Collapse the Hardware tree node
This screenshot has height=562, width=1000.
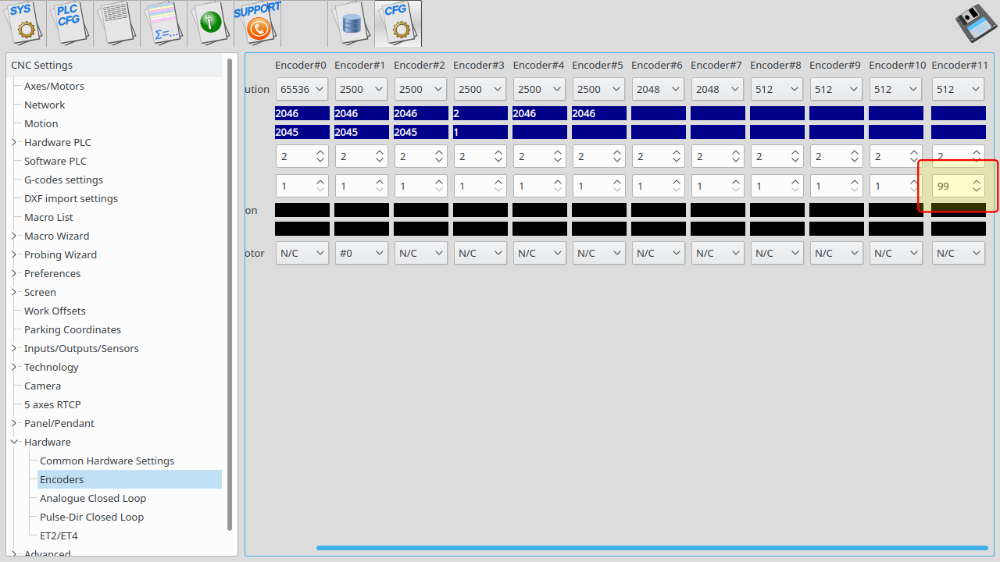(14, 442)
